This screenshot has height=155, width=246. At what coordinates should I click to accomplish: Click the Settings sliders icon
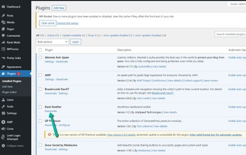click(x=3, y=113)
